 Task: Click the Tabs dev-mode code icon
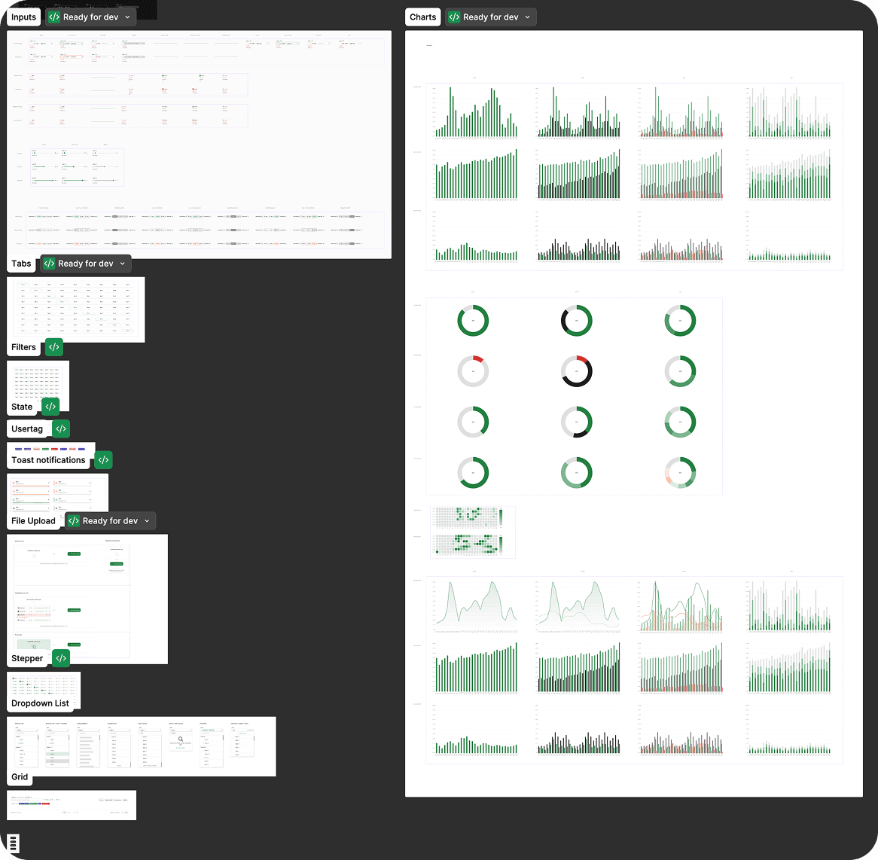pyautogui.click(x=49, y=263)
